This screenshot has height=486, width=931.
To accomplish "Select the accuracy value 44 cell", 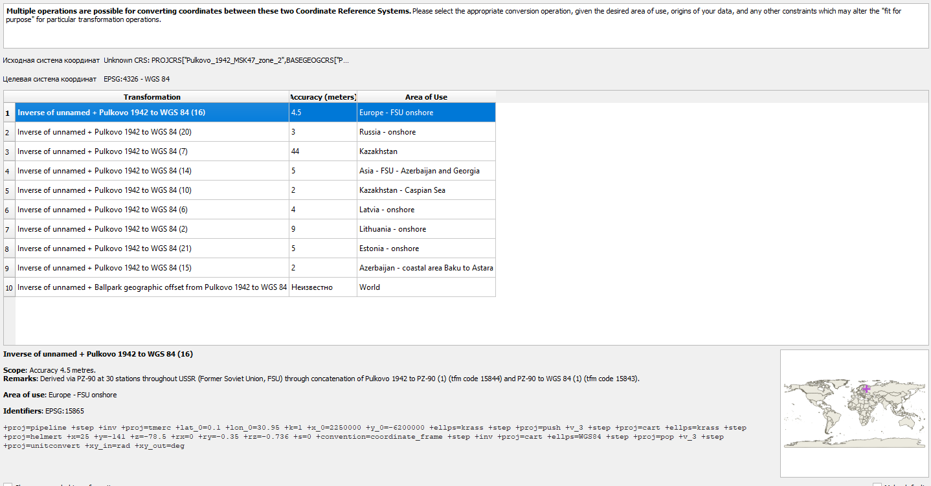I will 323,151.
